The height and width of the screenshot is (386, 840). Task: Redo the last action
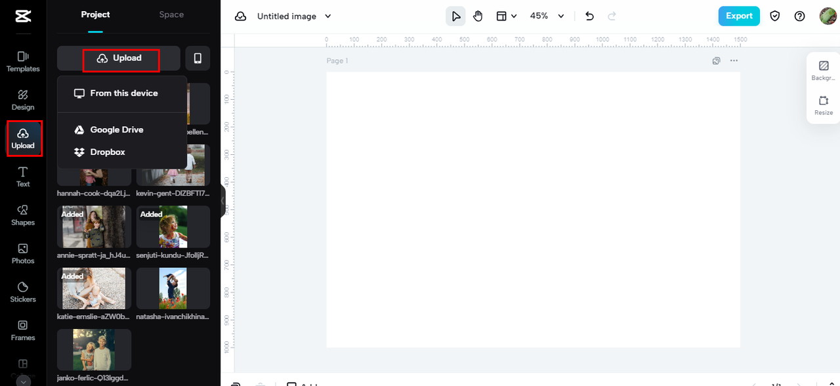tap(612, 16)
